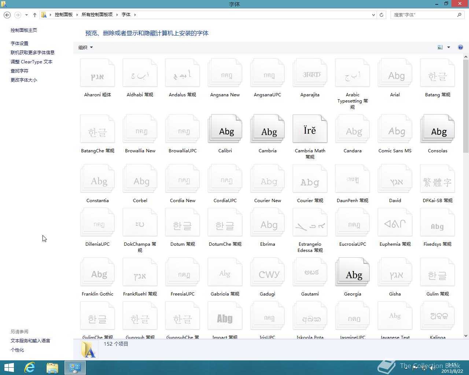
Task: Select the Arial font icon
Action: click(x=395, y=73)
